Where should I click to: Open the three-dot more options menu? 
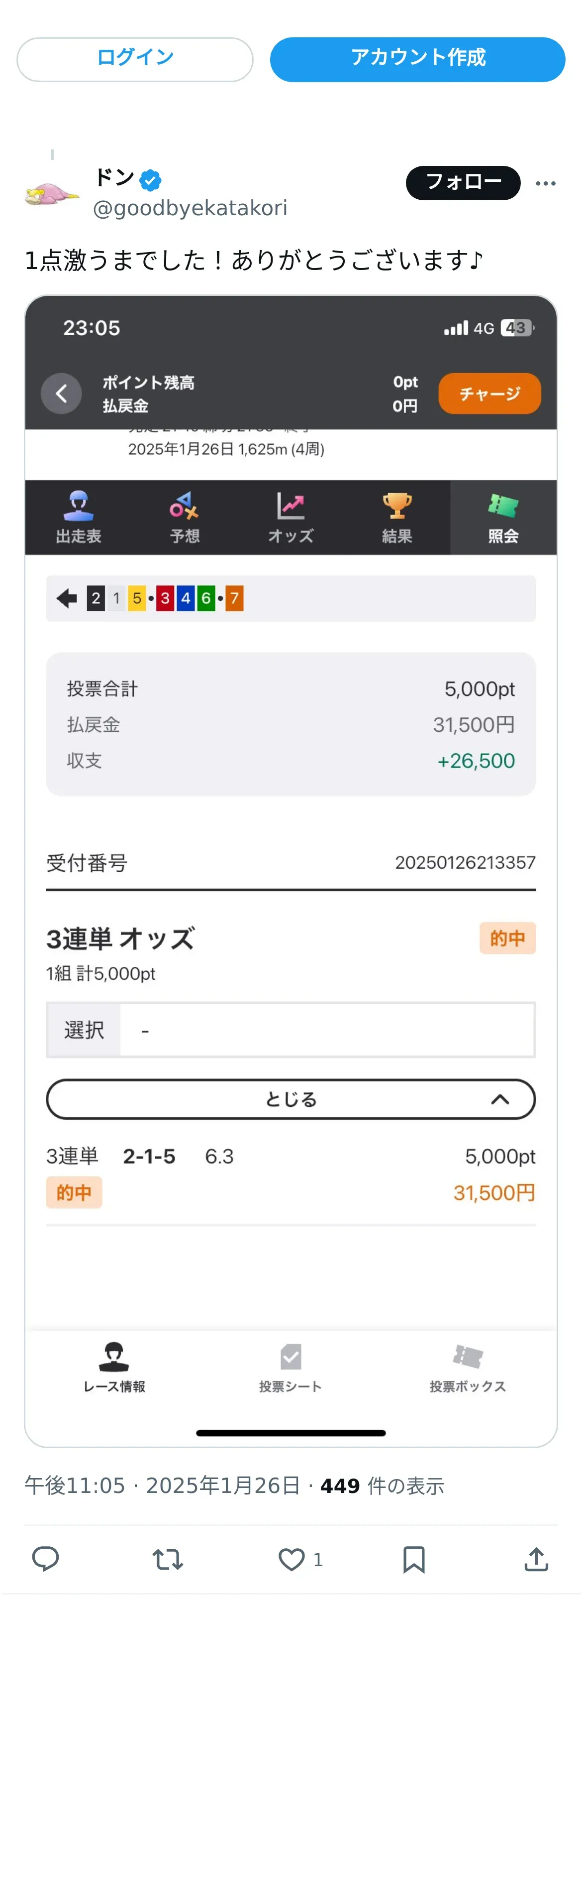[x=546, y=183]
